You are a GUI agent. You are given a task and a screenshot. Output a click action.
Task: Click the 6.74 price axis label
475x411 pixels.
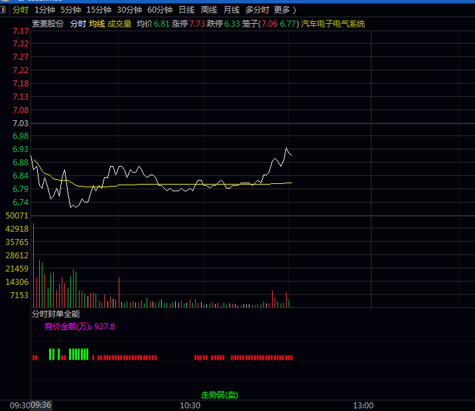click(x=21, y=202)
